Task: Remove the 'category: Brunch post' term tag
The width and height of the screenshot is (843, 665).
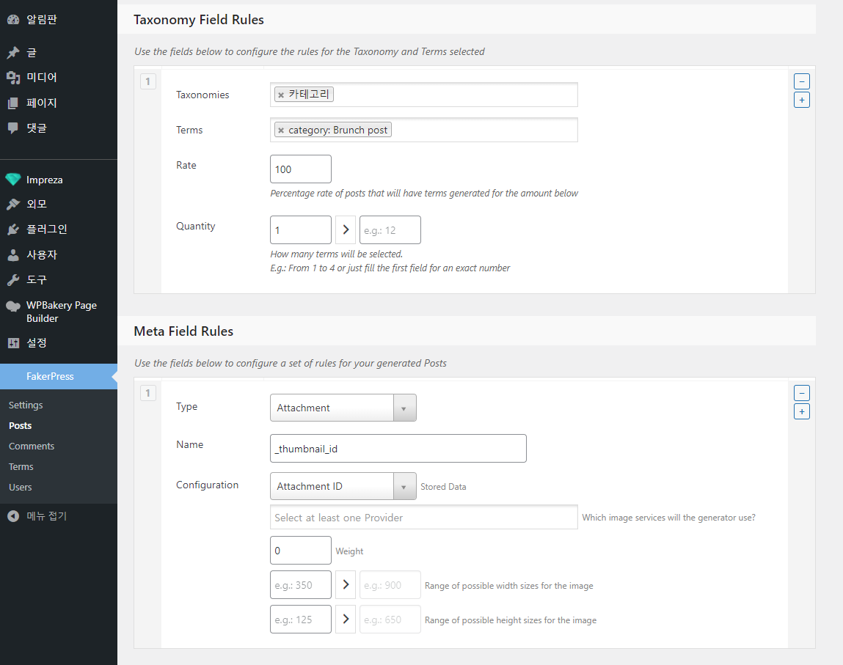Action: 281,131
